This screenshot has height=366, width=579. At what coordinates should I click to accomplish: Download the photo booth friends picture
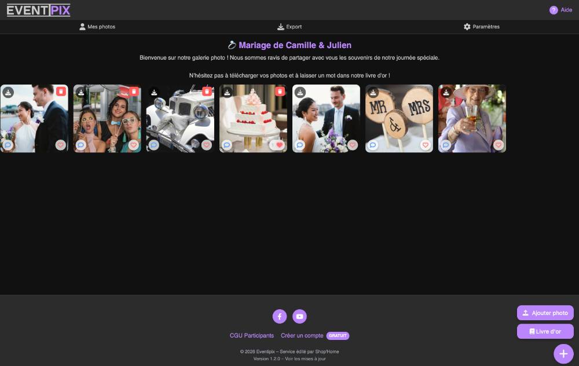[x=81, y=92]
